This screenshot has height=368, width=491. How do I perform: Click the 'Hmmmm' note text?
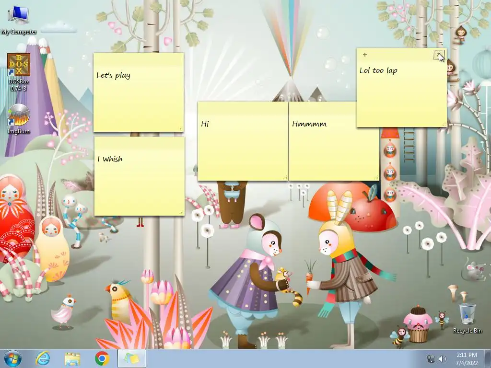point(309,124)
